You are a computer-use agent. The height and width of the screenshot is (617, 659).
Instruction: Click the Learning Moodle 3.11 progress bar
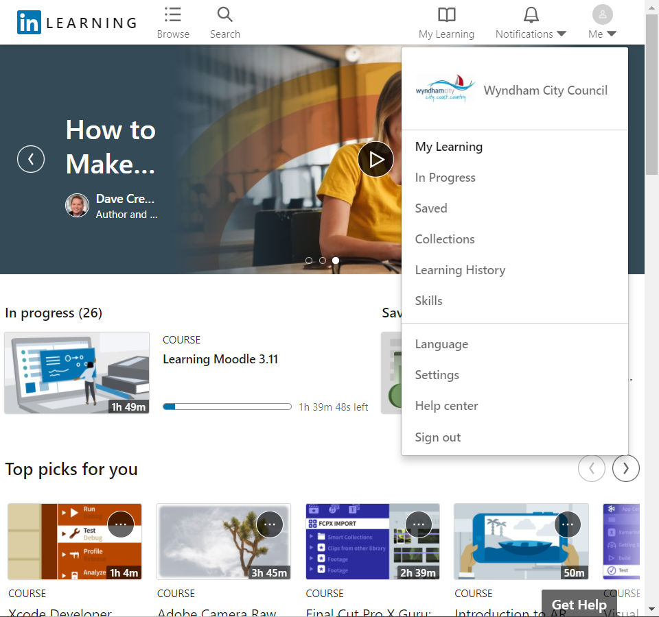point(227,406)
